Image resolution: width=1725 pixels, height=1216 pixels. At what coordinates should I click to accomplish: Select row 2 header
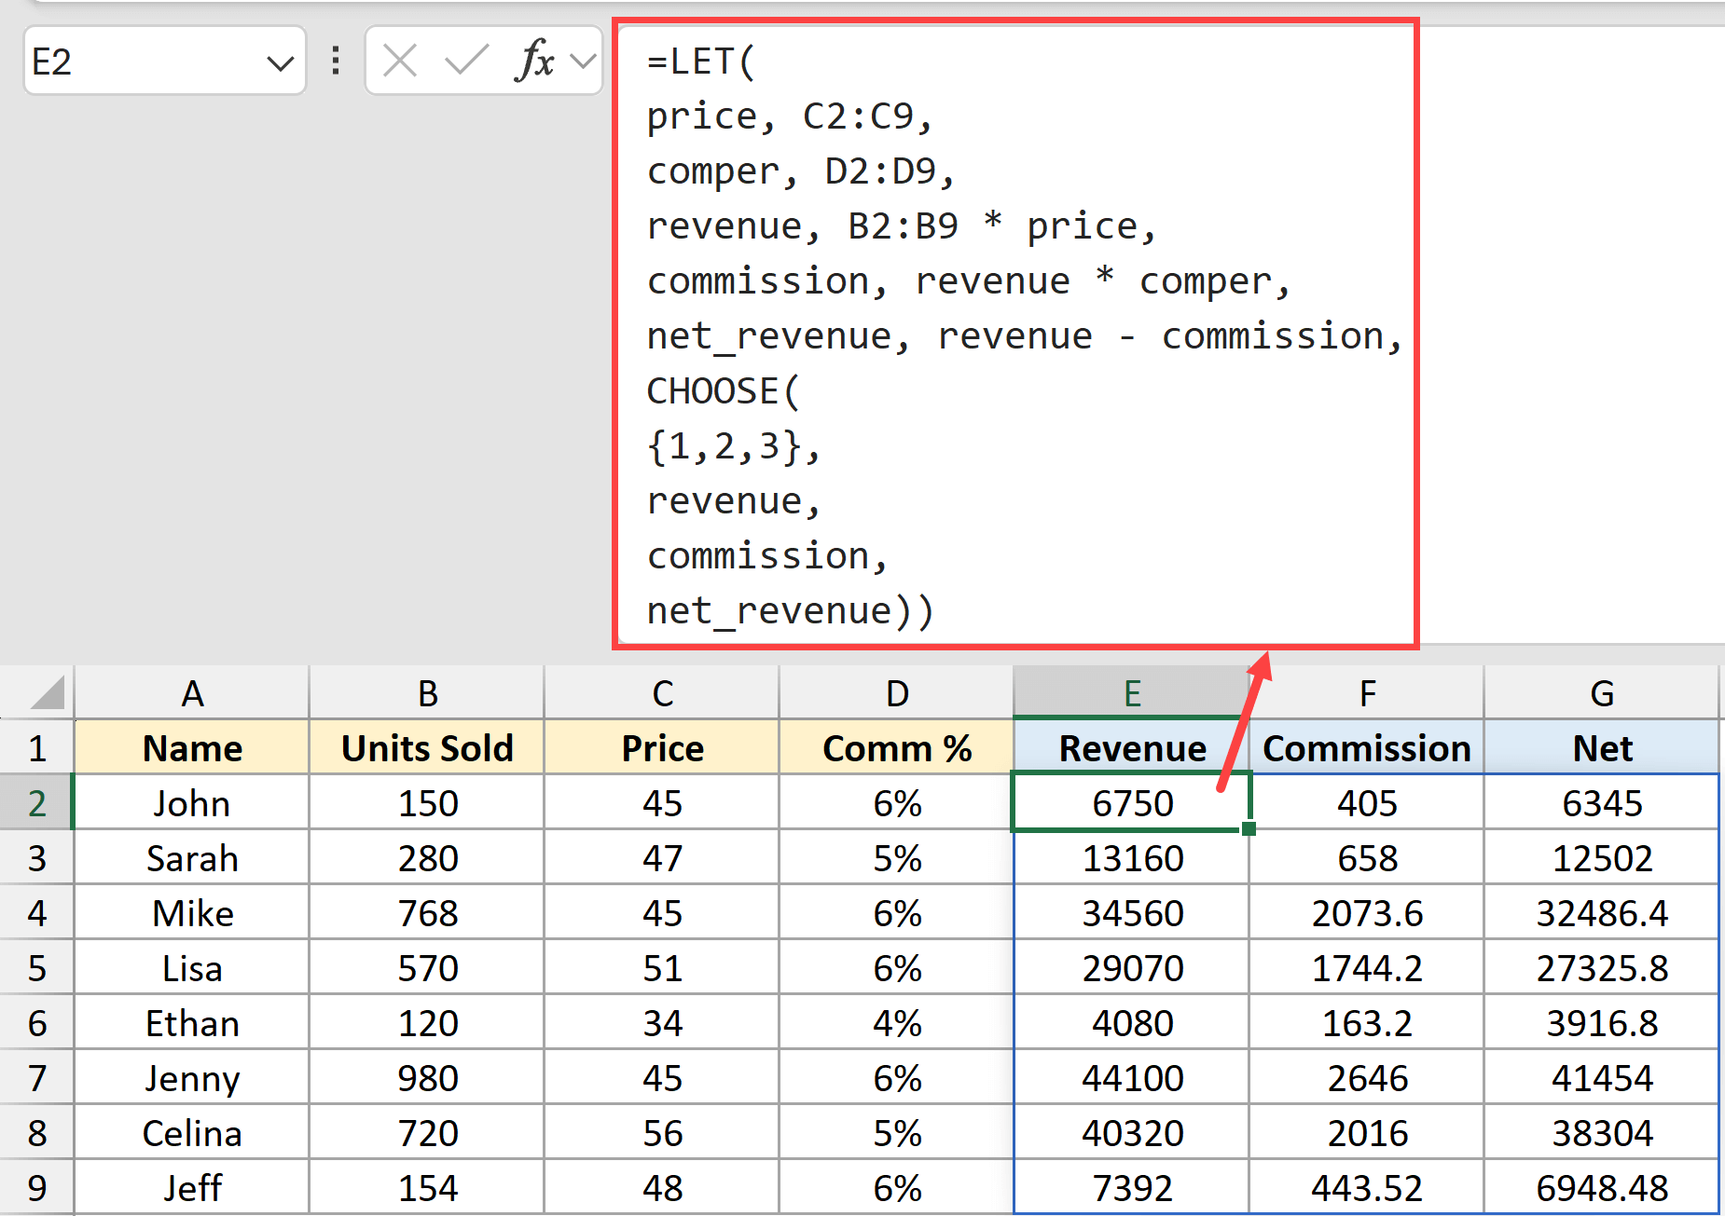(37, 802)
